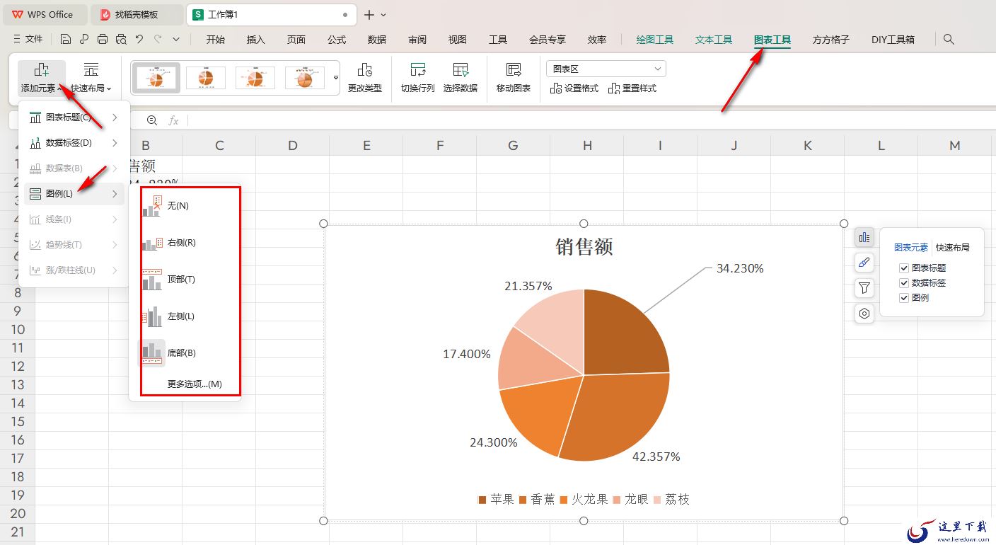Screen dimensions: 996x545
Task: Select the second pie chart style thumbnail
Action: (206, 78)
